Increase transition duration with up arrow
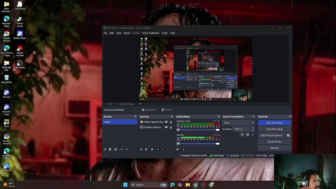Viewport: 336px width, 189px height. (253, 128)
